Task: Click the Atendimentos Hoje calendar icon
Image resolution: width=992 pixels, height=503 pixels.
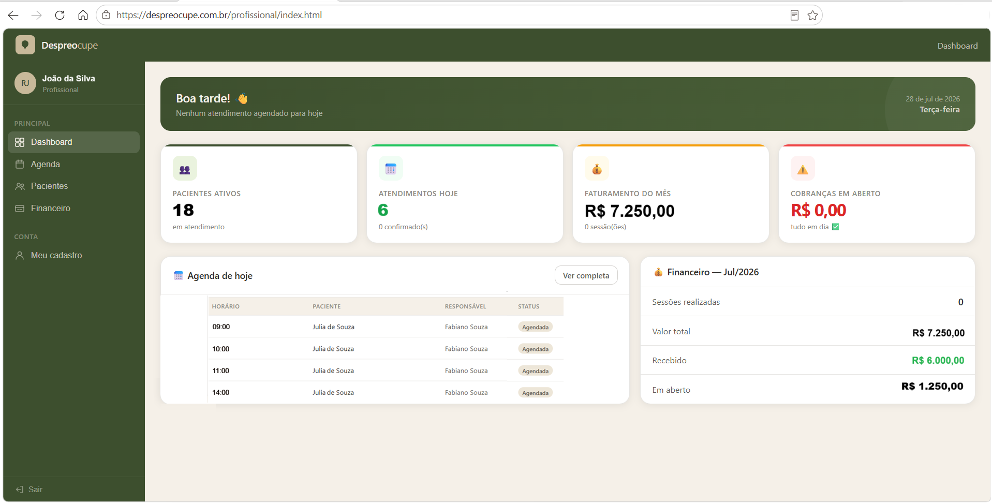Action: point(391,169)
